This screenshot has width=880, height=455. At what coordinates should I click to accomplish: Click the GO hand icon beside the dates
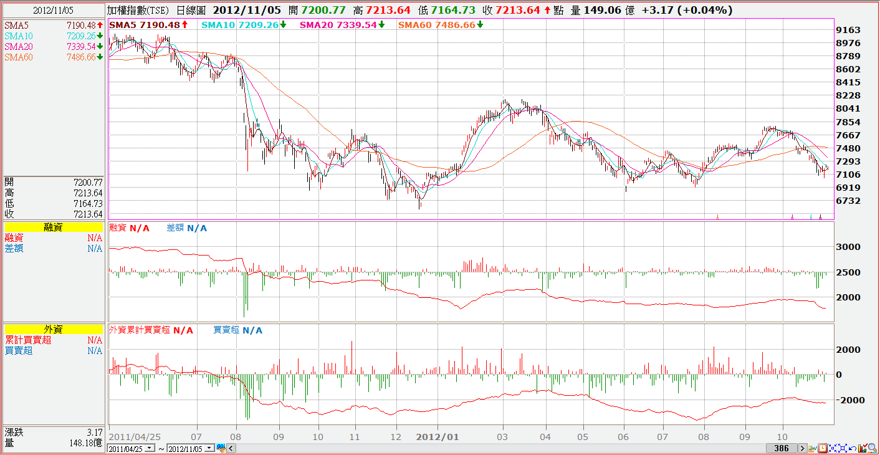tap(220, 448)
